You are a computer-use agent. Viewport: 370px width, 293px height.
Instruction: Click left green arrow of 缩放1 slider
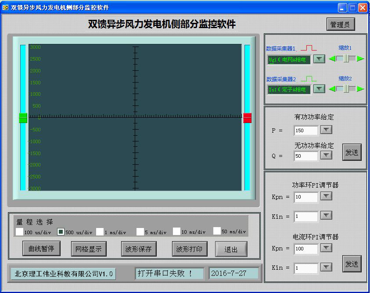[x=332, y=58]
